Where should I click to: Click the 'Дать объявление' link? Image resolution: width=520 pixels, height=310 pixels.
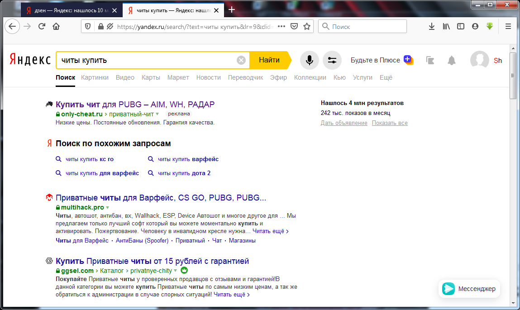(344, 123)
